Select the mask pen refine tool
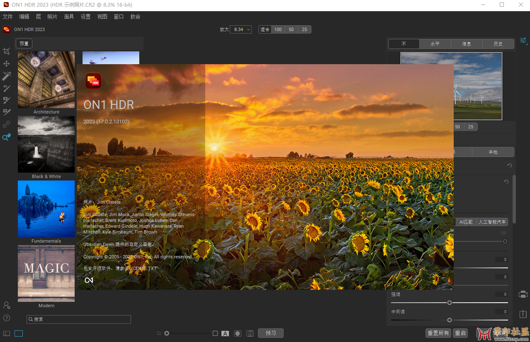This screenshot has width=530, height=342. (7, 112)
